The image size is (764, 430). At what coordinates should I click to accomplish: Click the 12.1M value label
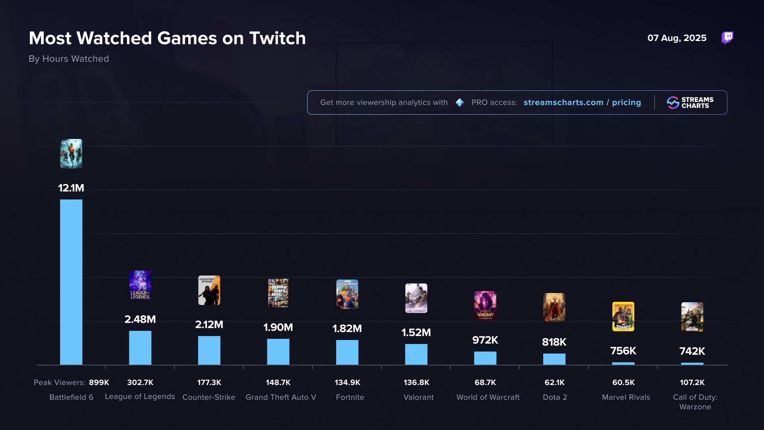pos(71,188)
